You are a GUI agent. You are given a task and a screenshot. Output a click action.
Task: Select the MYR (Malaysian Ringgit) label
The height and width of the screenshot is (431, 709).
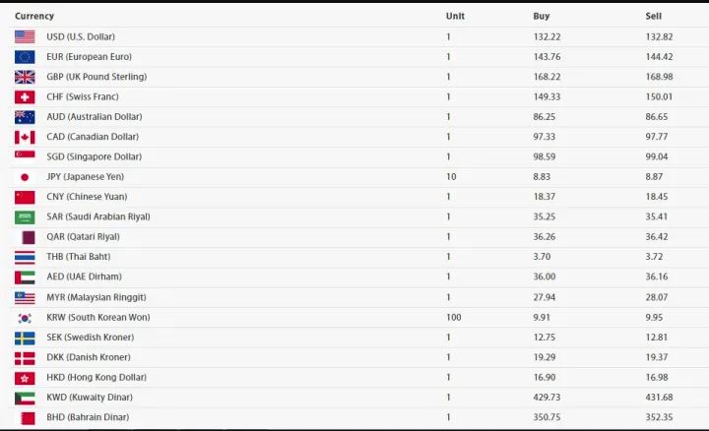97,297
